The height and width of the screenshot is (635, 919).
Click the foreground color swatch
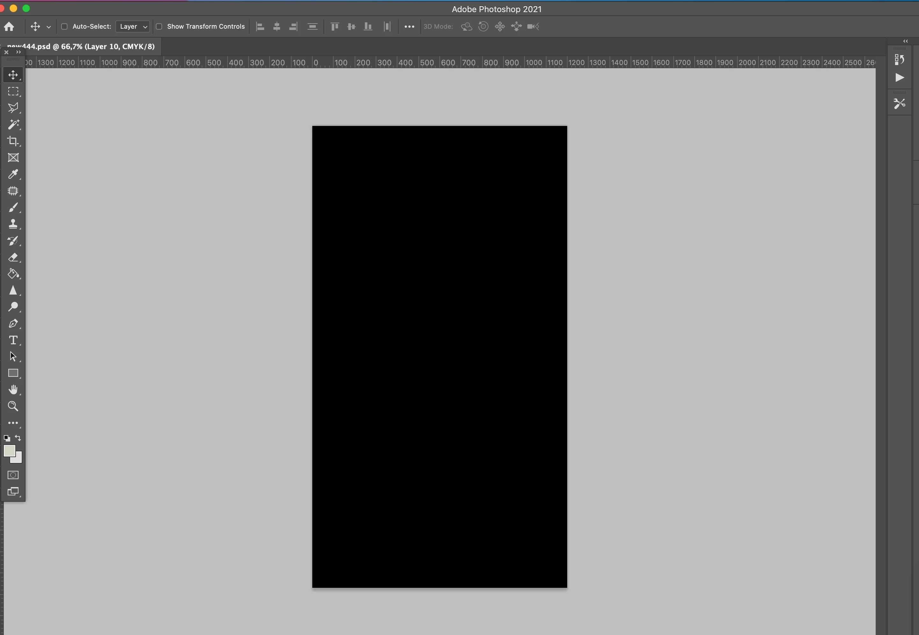[x=9, y=450]
